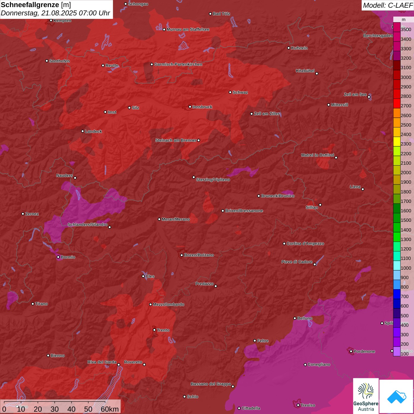The height and width of the screenshot is (414, 414).
Task: Select the Kufstein map label
Action: 299,48
